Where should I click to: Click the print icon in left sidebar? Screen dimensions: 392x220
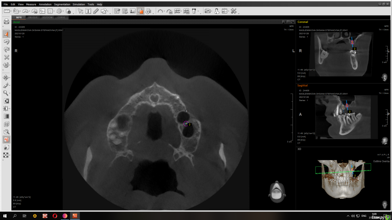[6, 22]
